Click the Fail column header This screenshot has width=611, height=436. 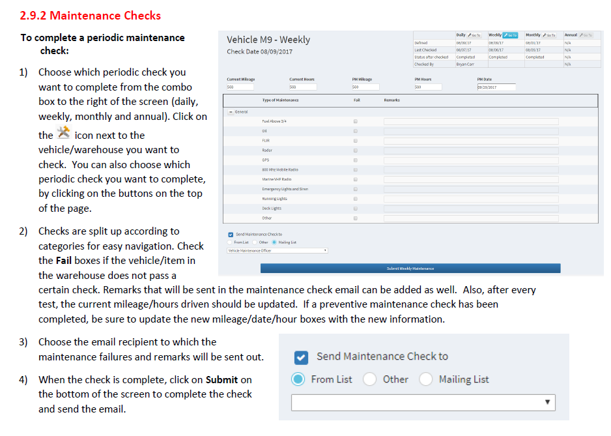[356, 100]
